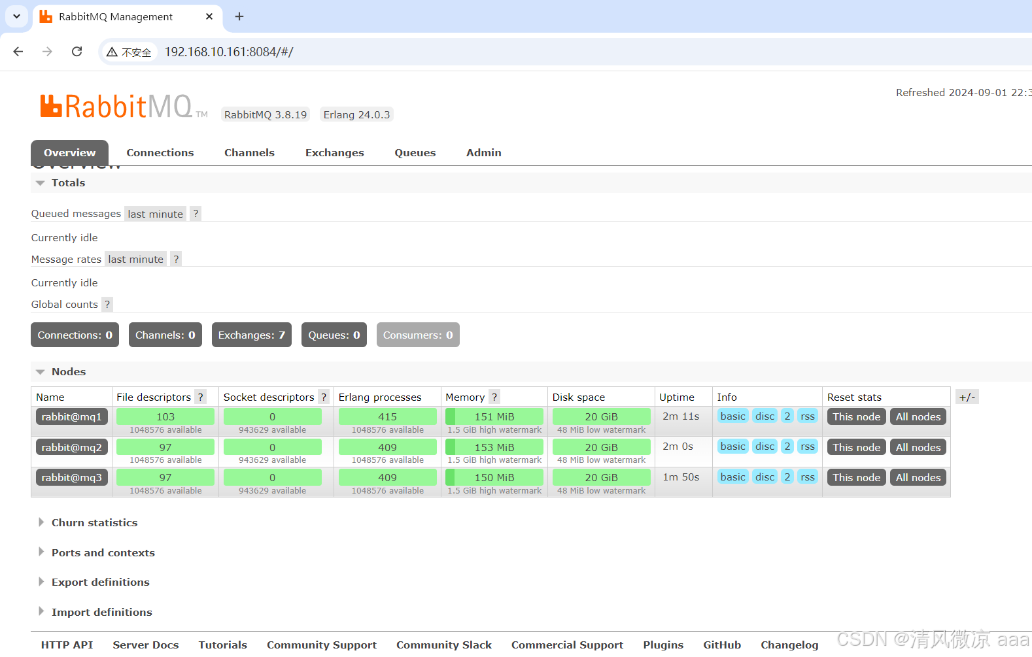The height and width of the screenshot is (657, 1032).
Task: Click rabbit@mq2 memory usage bar
Action: pos(494,447)
